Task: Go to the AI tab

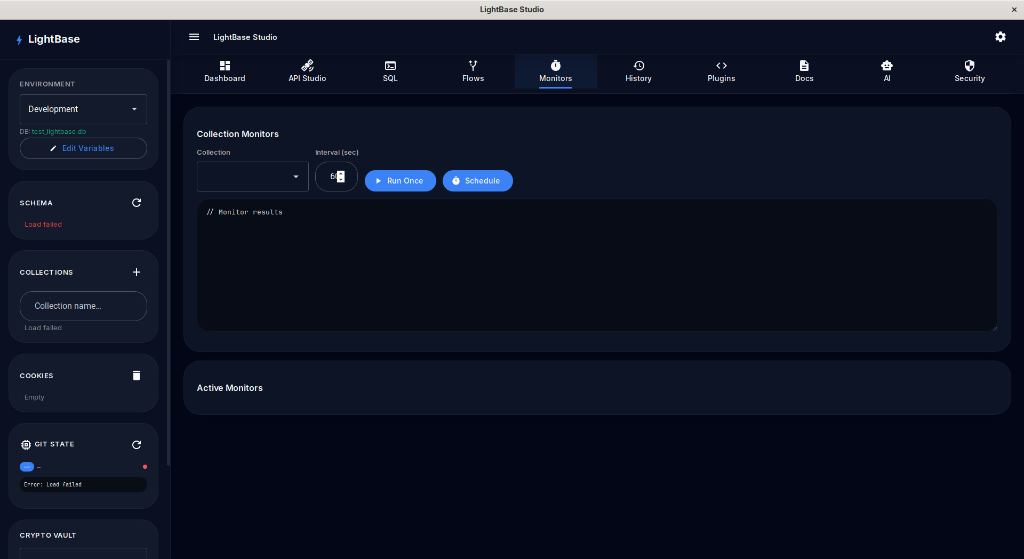Action: pos(887,71)
